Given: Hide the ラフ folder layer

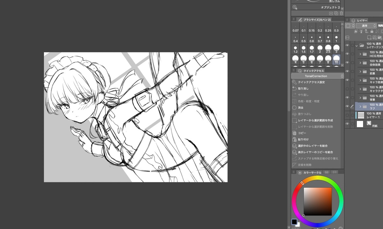Looking at the screenshot, I should [x=347, y=106].
